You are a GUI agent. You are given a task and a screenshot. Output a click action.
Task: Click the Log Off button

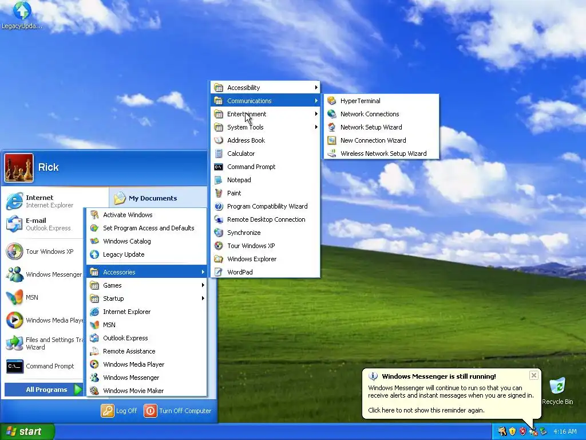pos(119,411)
